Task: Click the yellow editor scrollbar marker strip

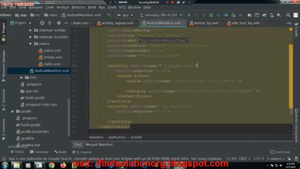Action: 291,76
